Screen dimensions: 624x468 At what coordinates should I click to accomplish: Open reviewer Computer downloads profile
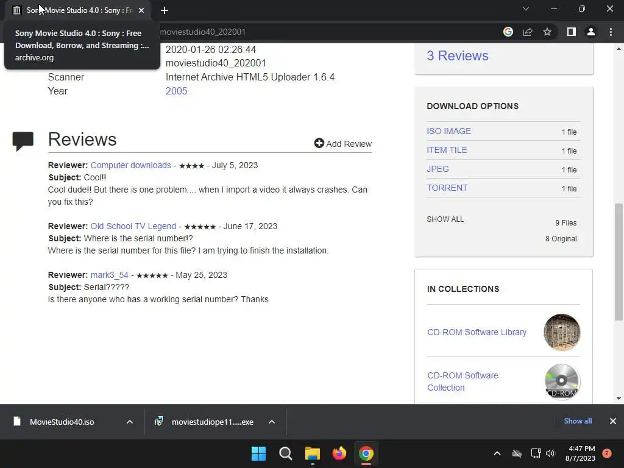pyautogui.click(x=130, y=165)
